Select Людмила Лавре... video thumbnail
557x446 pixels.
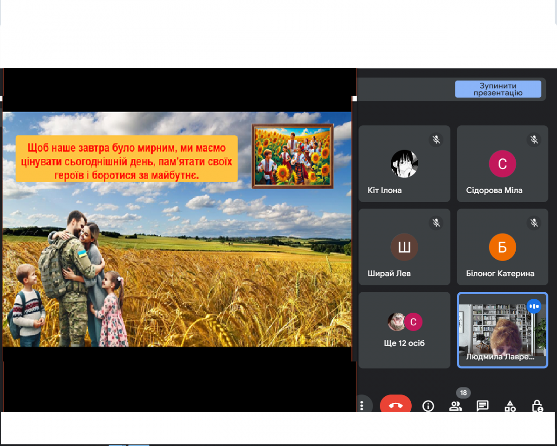503,330
